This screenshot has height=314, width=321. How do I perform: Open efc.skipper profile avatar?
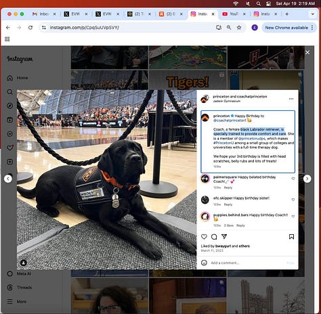205,200
